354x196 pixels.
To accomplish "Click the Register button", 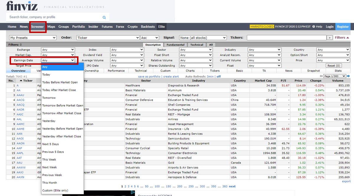I will [x=343, y=27].
